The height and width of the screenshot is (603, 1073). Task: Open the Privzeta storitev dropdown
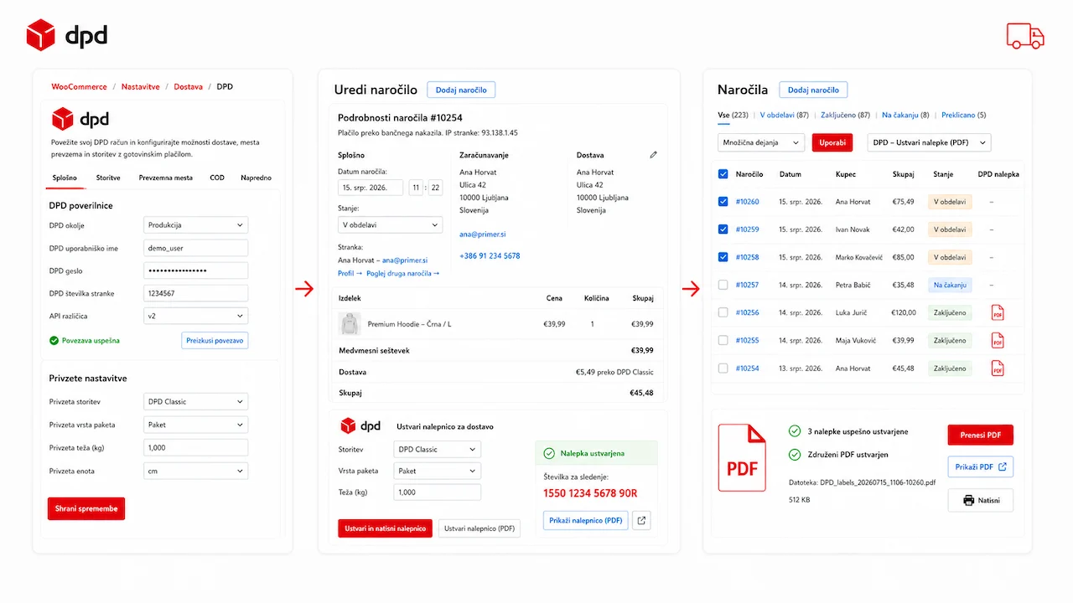click(x=196, y=401)
